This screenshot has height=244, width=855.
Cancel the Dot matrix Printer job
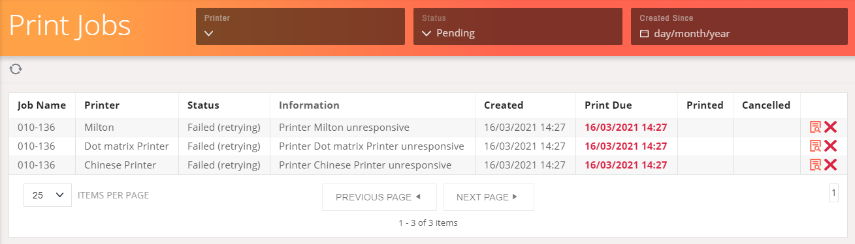click(830, 146)
